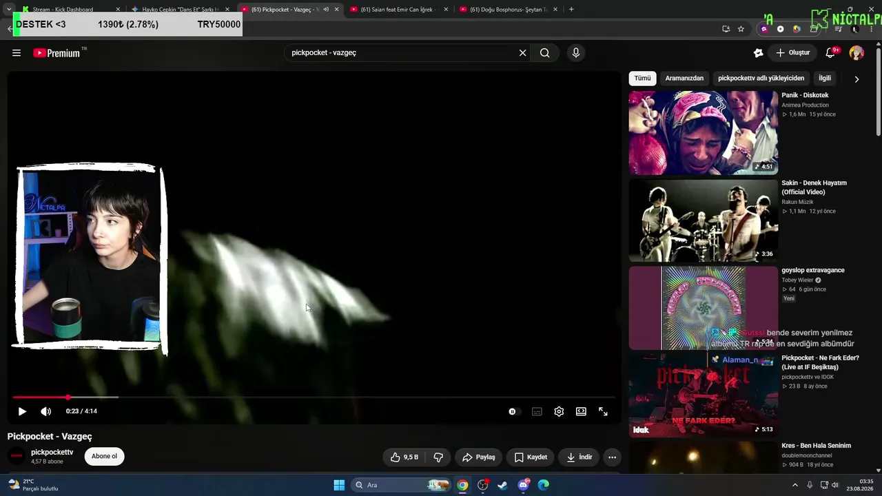Viewport: 882px width, 496px height.
Task: Open the Rakun Müzik channel link
Action: (x=797, y=203)
